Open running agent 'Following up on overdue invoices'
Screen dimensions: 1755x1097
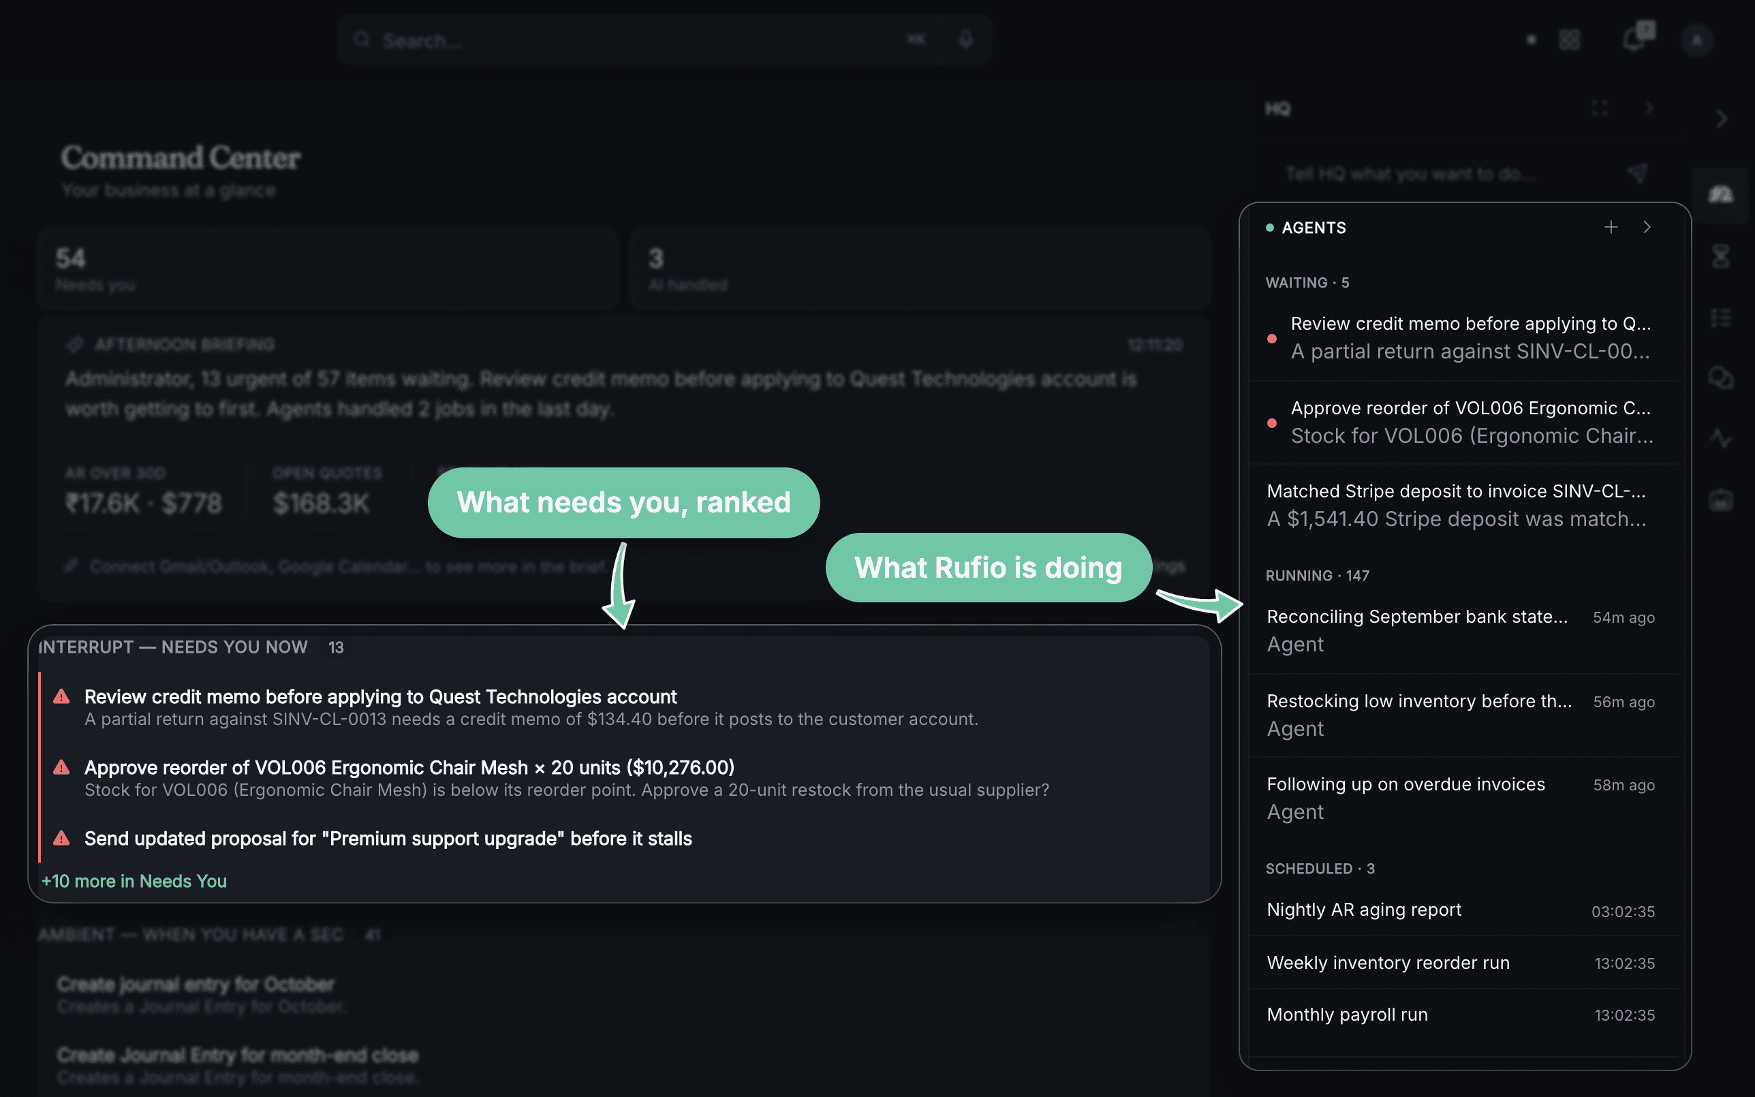(1463, 798)
